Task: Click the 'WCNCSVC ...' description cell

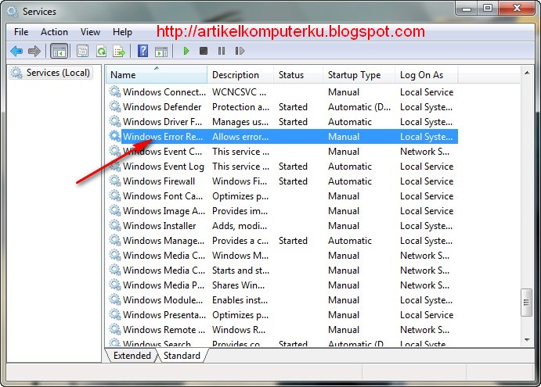Action: point(239,92)
